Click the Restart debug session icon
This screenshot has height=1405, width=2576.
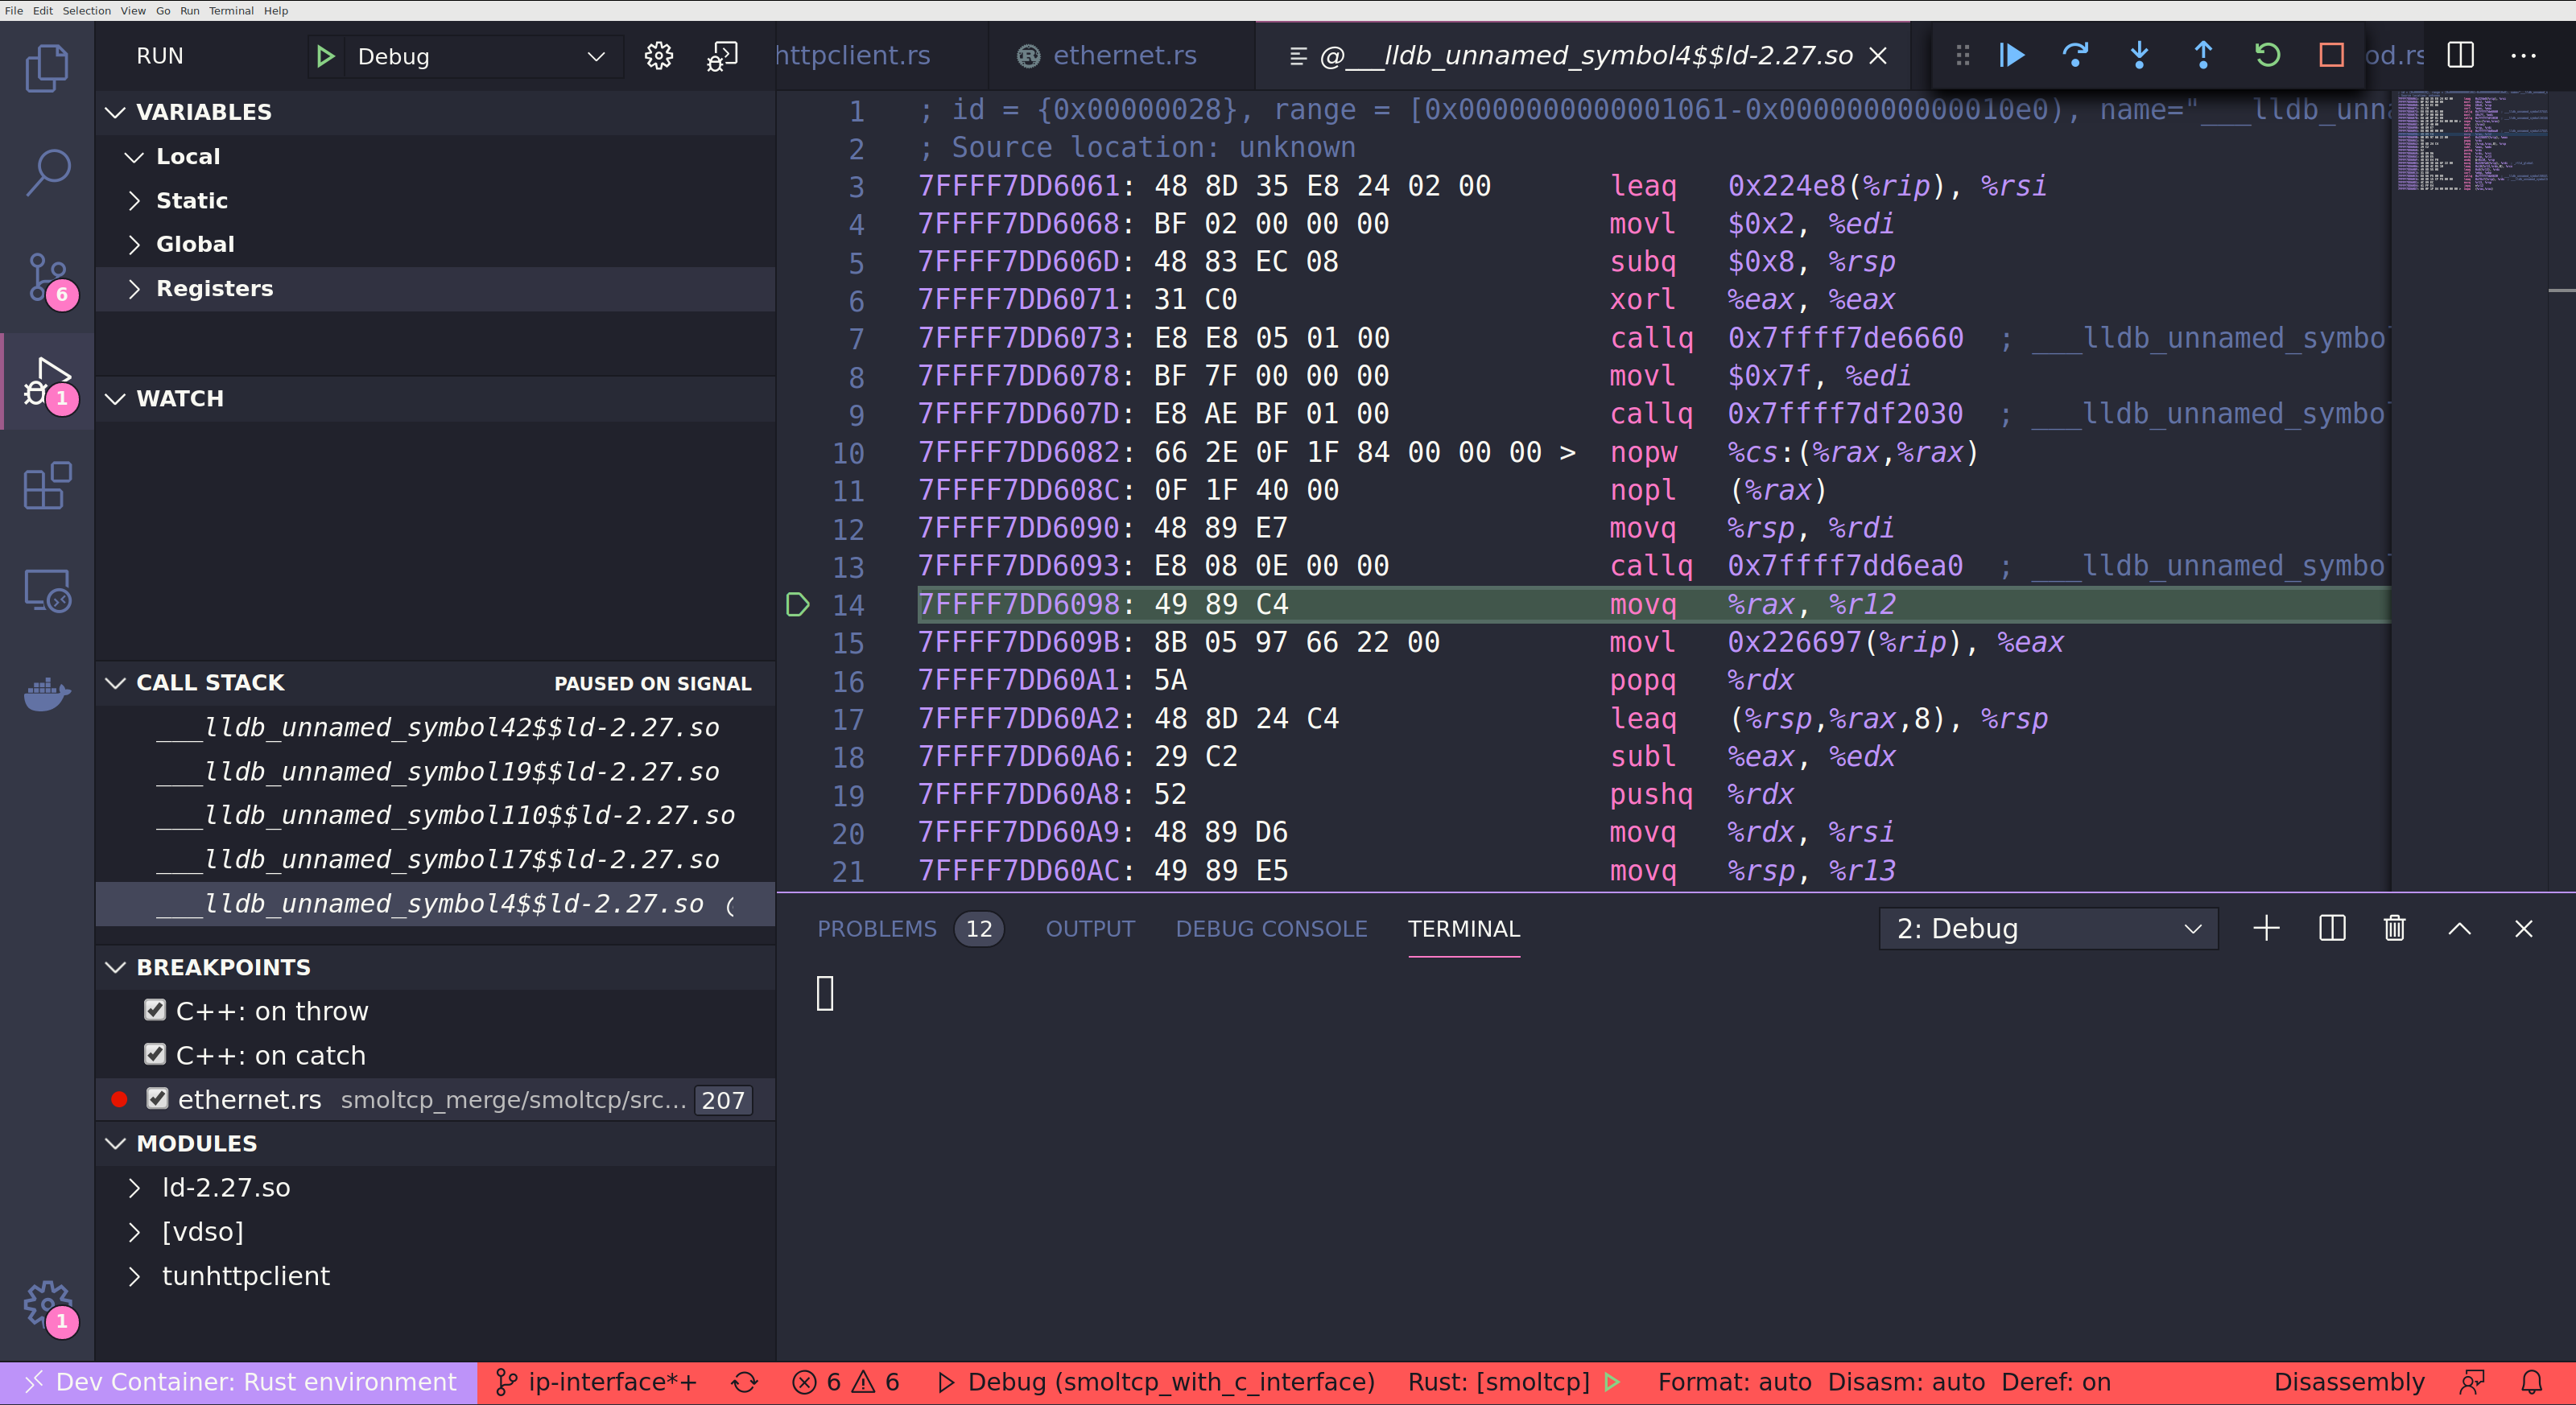(2267, 55)
